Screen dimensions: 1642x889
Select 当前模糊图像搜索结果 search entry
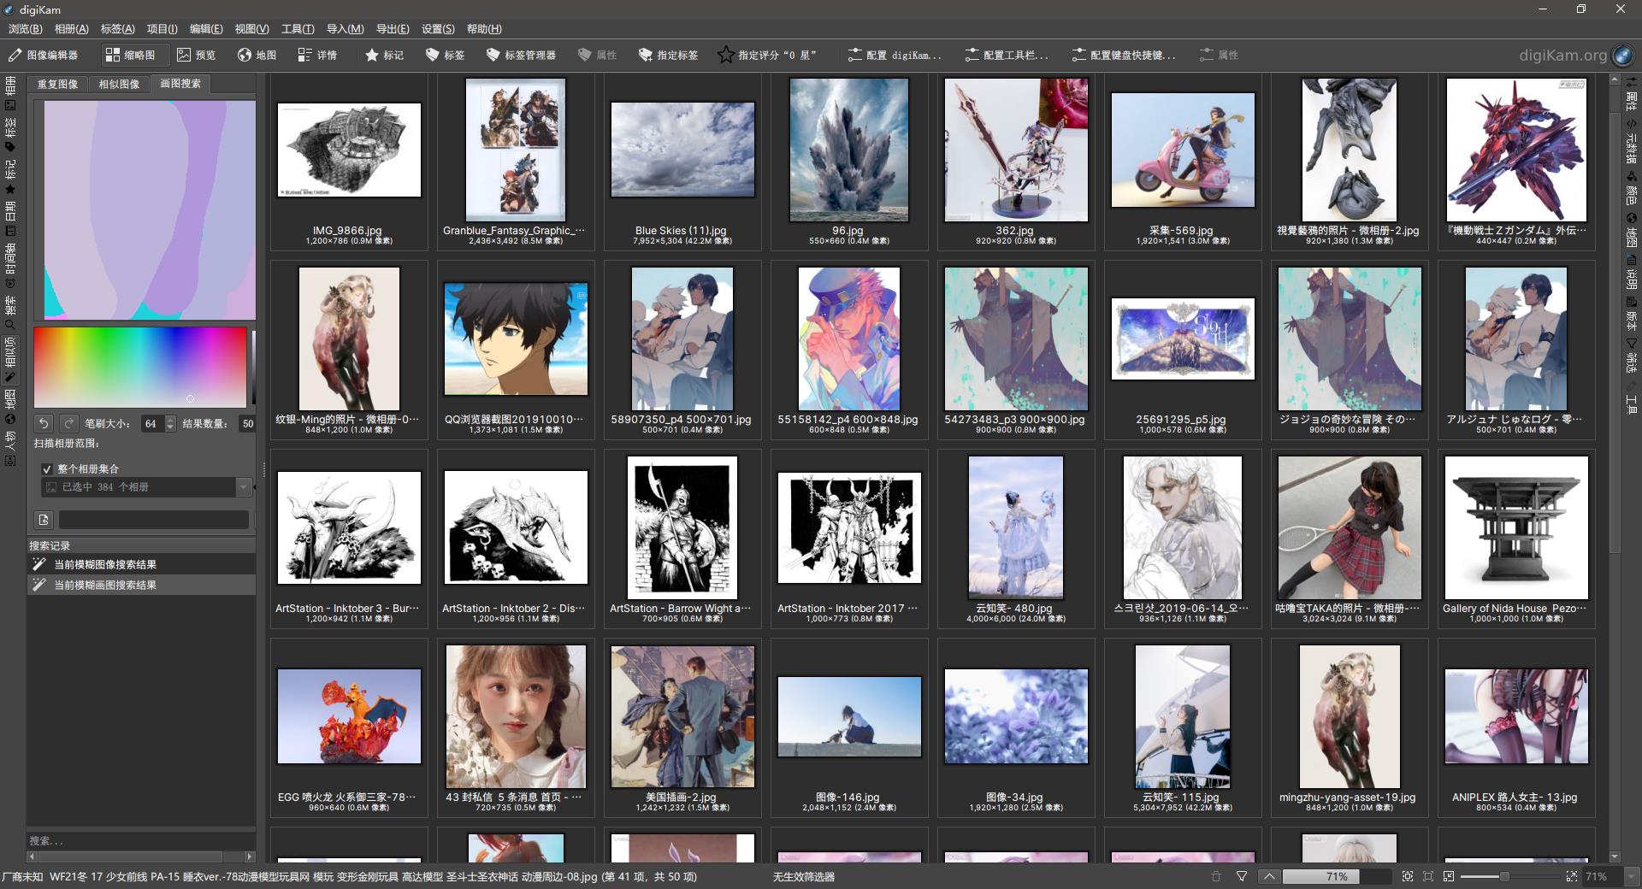[141, 564]
